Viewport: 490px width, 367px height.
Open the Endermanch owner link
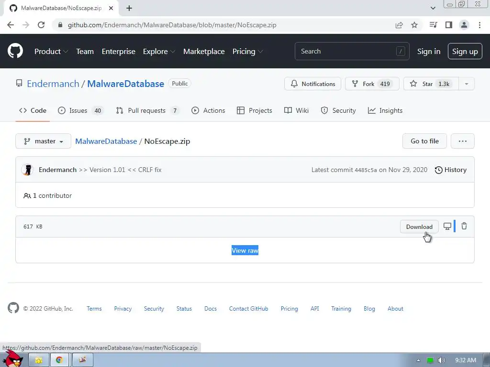coord(53,84)
